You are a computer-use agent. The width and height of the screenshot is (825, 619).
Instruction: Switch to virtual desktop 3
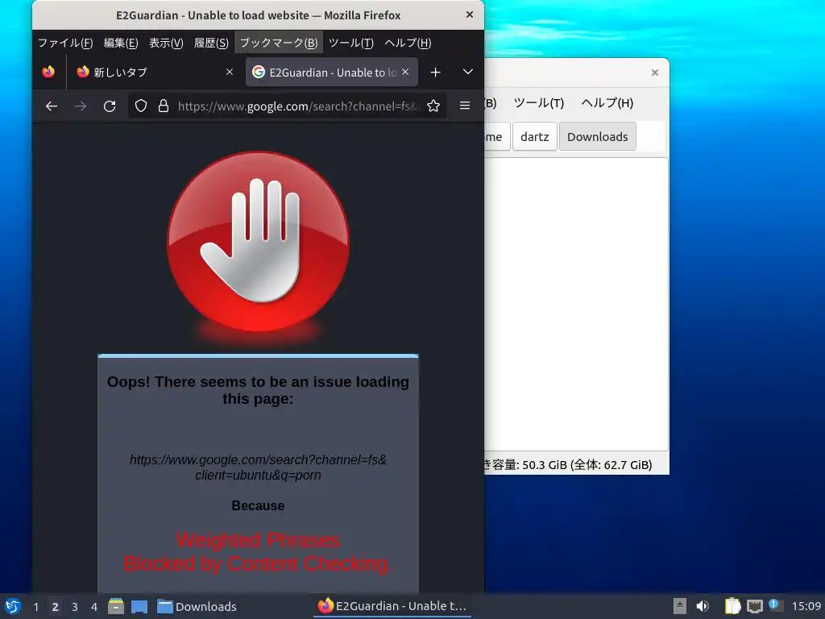(75, 607)
